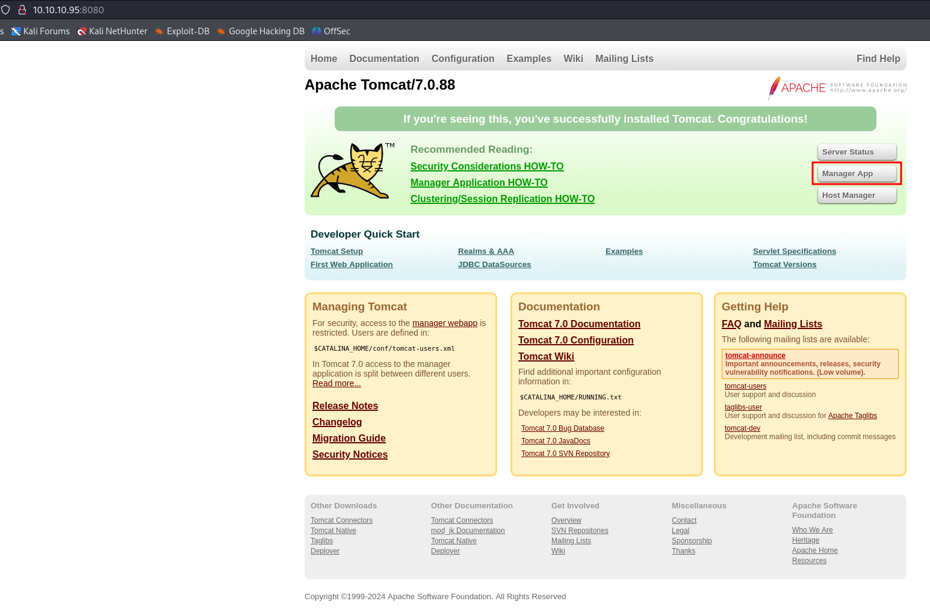Open the Who We Are link

point(813,530)
